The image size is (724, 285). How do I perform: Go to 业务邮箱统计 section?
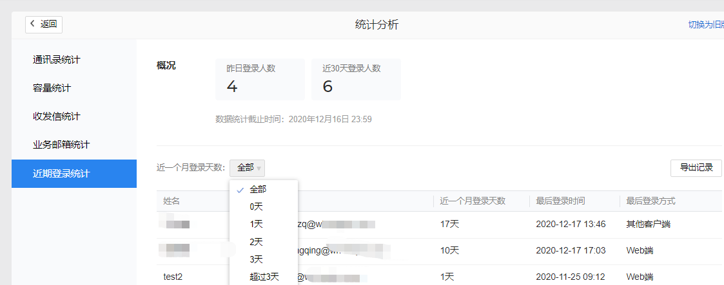61,145
